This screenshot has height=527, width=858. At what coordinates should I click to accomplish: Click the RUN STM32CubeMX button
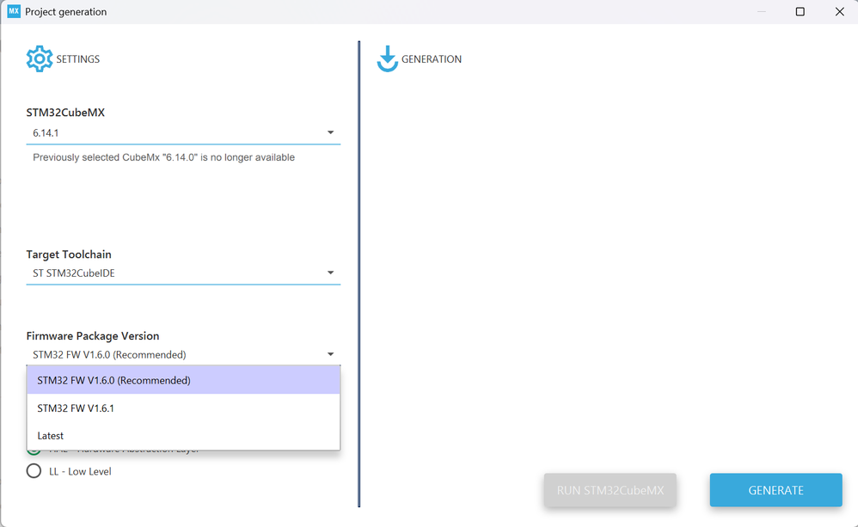point(610,490)
